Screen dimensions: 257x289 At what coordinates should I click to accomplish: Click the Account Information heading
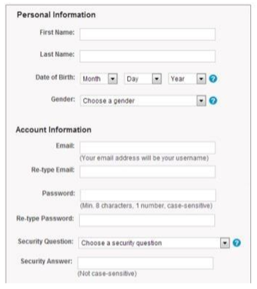pyautogui.click(x=54, y=130)
